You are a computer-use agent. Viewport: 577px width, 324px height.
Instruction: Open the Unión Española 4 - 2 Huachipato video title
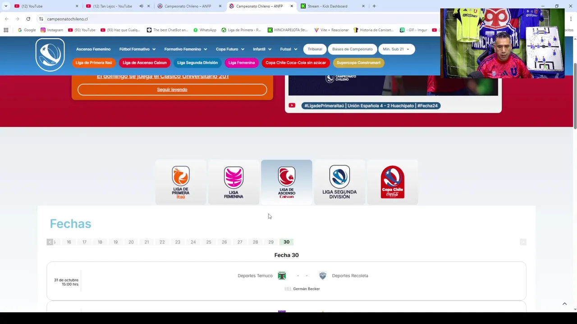371,106
